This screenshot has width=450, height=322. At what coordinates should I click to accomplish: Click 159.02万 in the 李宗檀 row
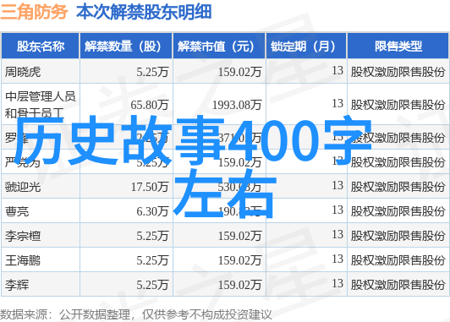[240, 236]
